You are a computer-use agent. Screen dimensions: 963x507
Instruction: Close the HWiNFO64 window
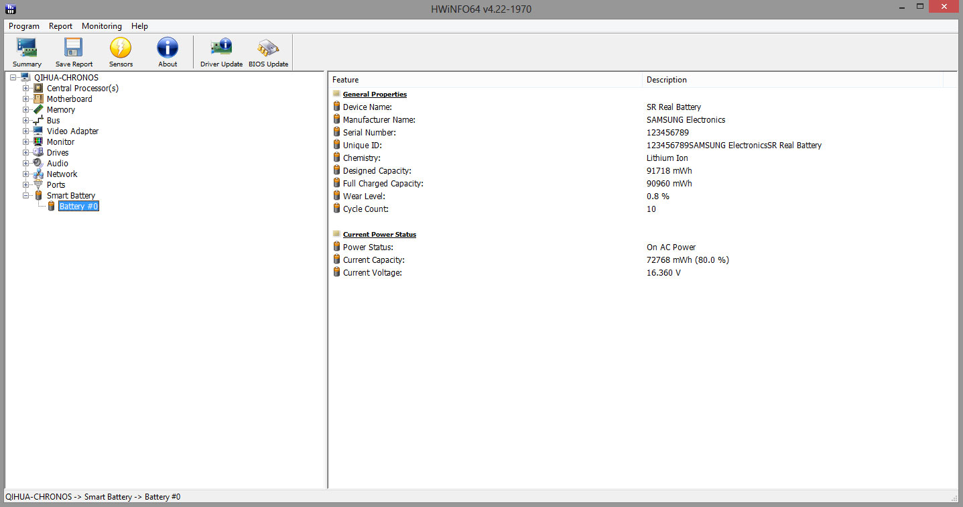[x=943, y=7]
